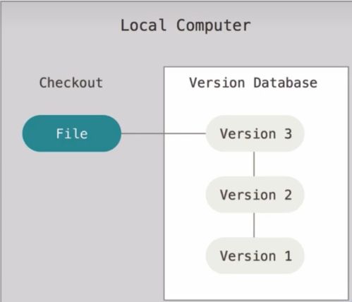Image resolution: width=352 pixels, height=302 pixels.
Task: Click the text File inside the teal node
Action: click(x=72, y=133)
